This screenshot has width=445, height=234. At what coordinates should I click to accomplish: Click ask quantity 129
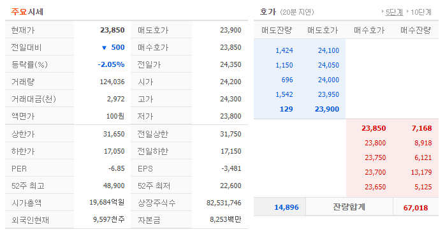pyautogui.click(x=286, y=109)
